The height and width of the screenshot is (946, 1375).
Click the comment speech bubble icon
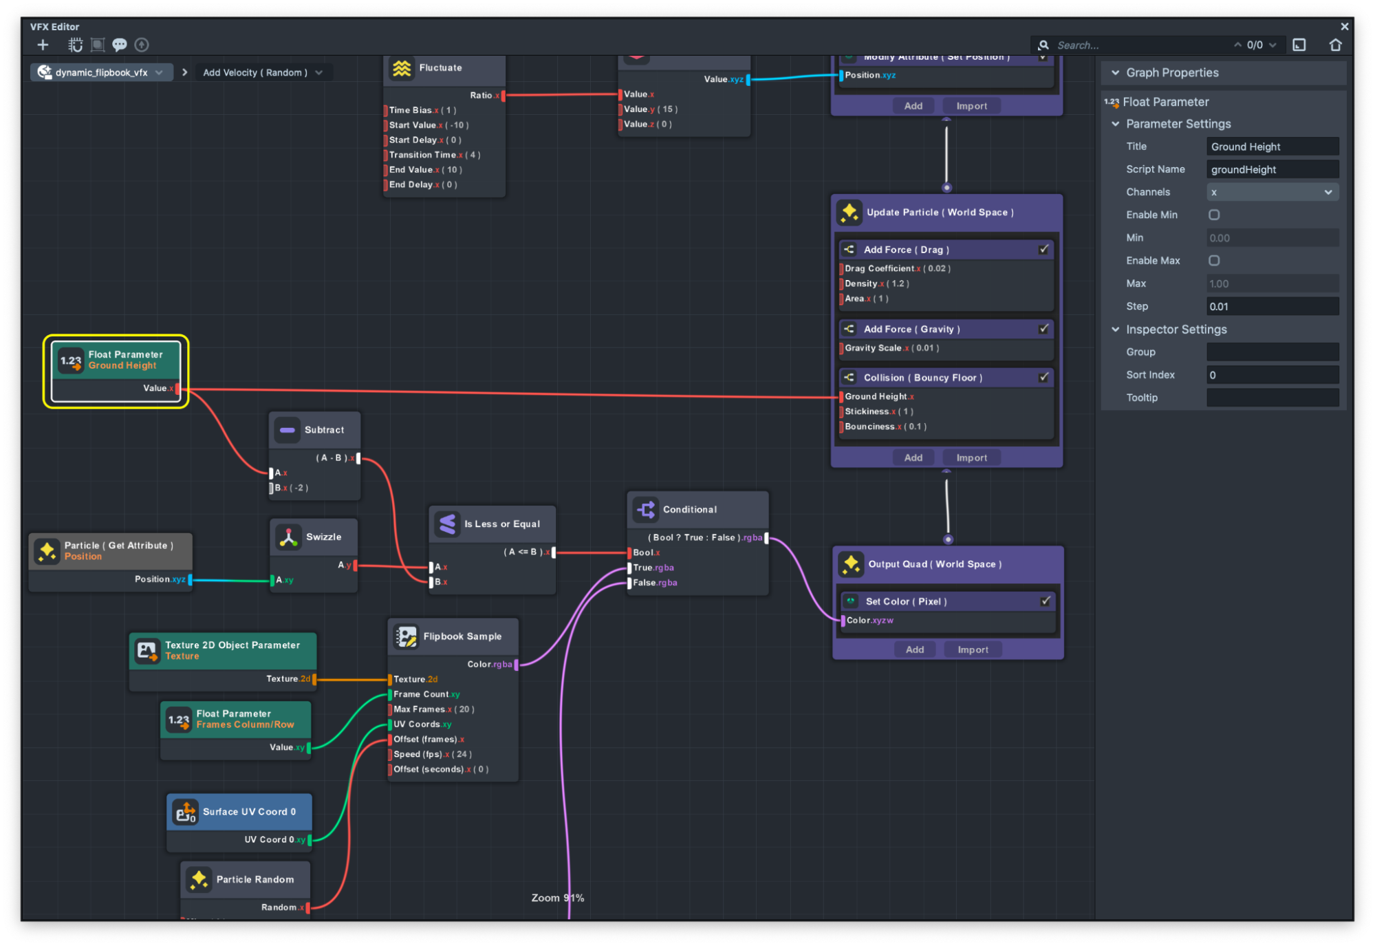click(119, 45)
